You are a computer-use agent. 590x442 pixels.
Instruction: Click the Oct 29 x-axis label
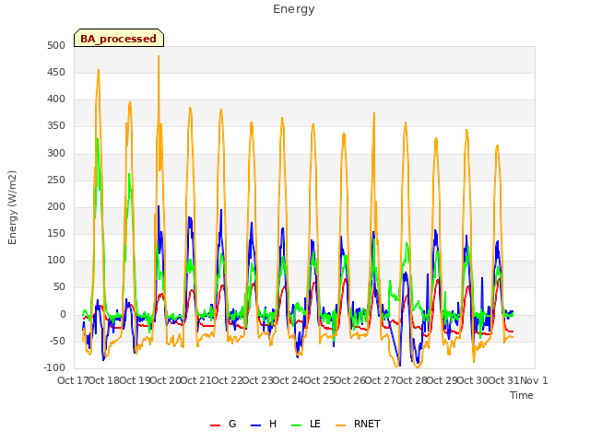tap(442, 380)
